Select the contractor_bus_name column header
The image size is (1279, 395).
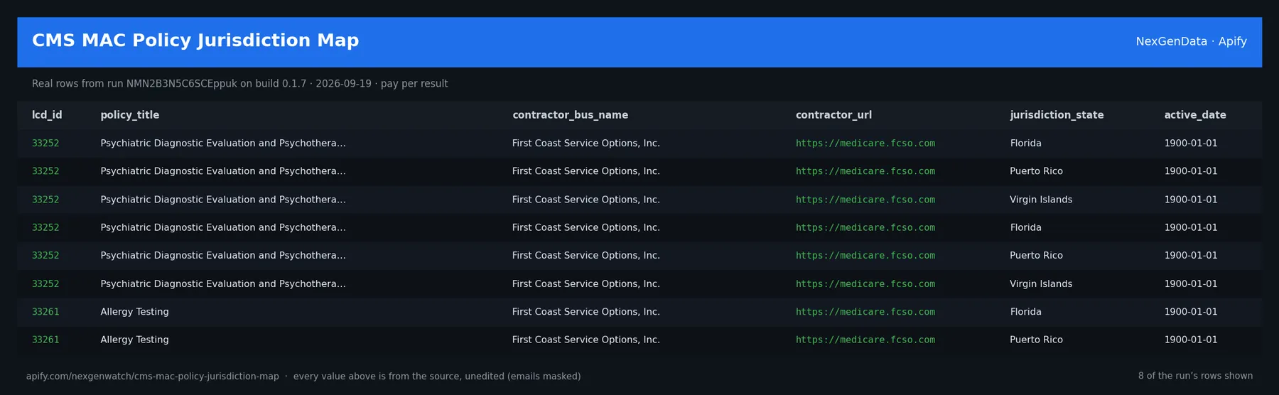point(570,115)
